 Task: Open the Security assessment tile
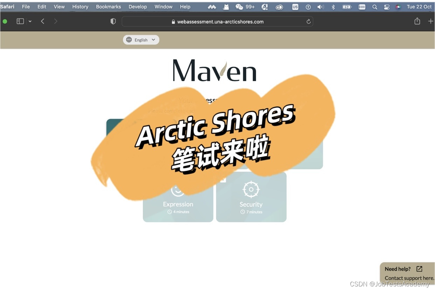tap(251, 197)
